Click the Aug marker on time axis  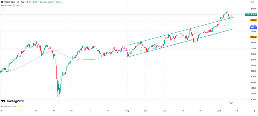pos(127,111)
